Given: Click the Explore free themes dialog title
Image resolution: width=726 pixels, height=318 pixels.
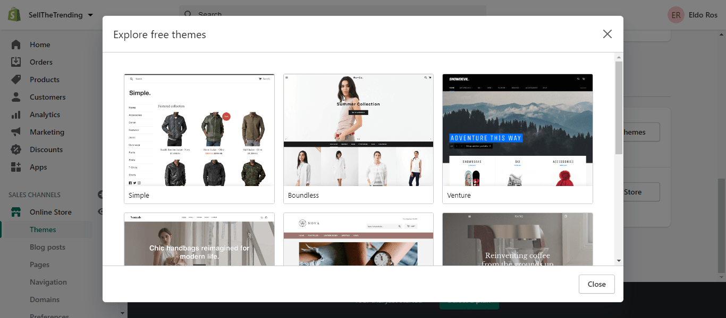Looking at the screenshot, I should (x=159, y=34).
